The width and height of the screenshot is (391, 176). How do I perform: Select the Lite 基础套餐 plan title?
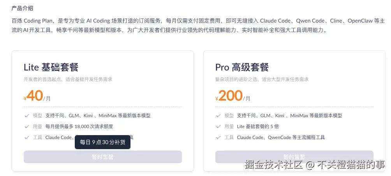click(x=51, y=67)
